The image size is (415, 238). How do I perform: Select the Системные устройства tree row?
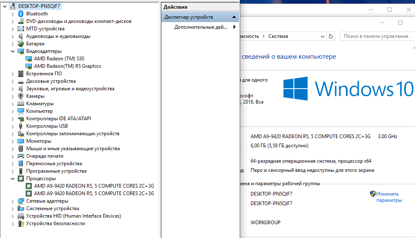52,208
